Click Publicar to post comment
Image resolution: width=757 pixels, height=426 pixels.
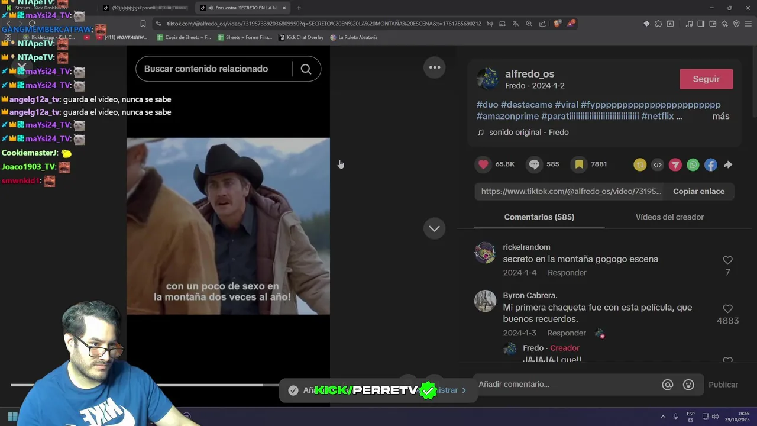[x=723, y=385]
